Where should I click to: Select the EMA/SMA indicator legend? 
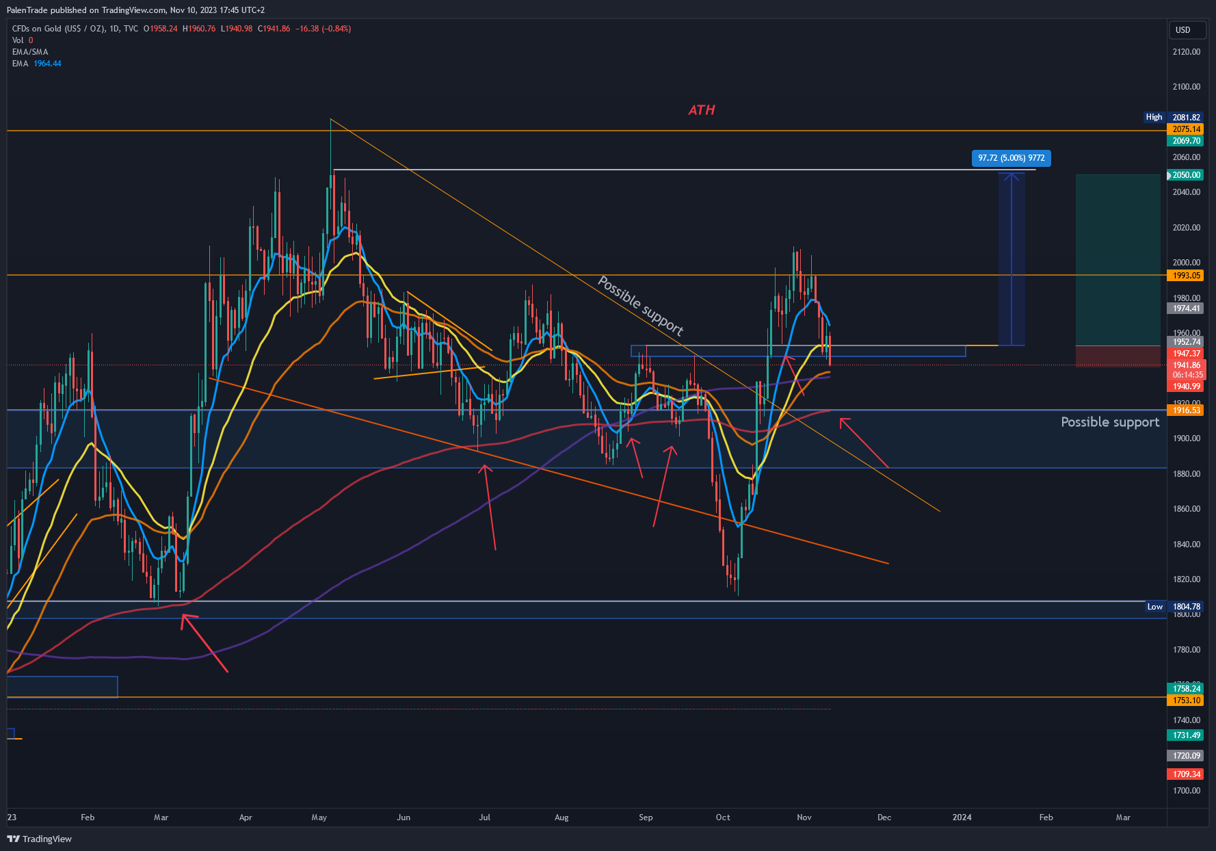30,52
